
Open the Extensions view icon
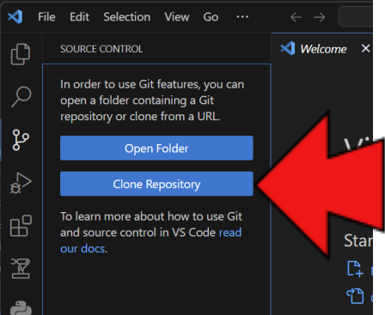(x=21, y=226)
